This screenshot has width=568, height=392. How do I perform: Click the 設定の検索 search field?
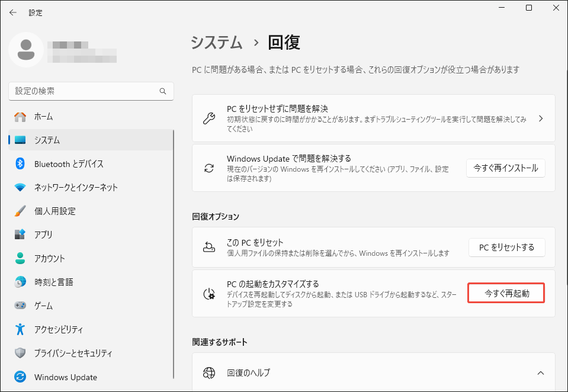[x=91, y=91]
